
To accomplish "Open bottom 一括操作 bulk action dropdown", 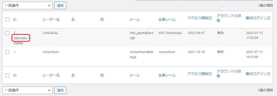I will pyautogui.click(x=28, y=90).
